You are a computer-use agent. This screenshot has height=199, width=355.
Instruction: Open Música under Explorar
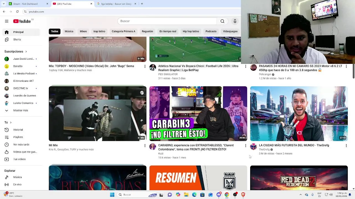[x=21, y=177]
